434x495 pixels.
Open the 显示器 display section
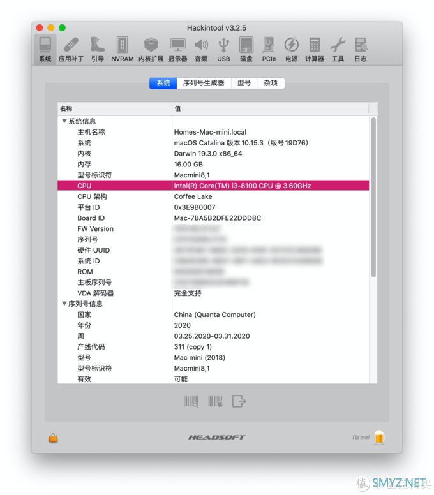point(177,49)
